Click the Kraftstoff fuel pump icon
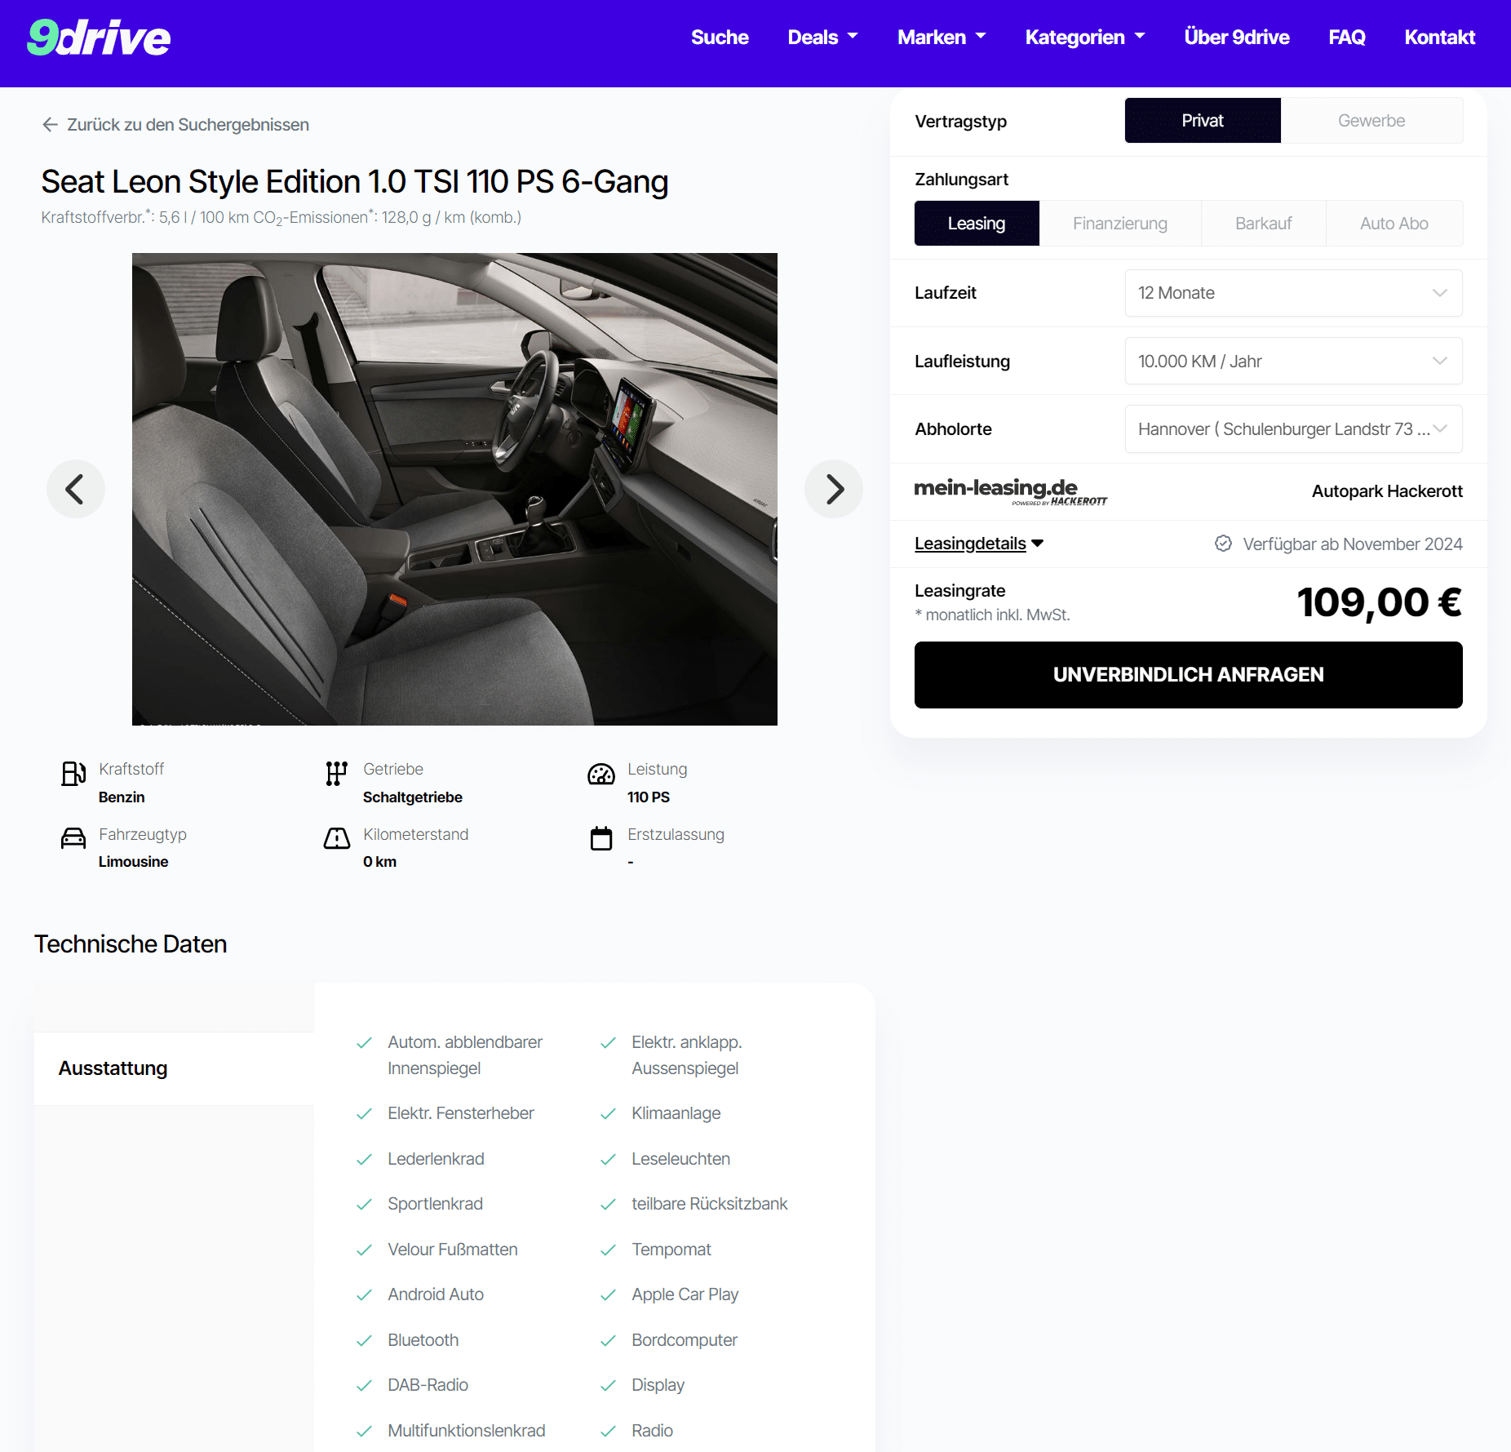1511x1452 pixels. (x=73, y=773)
